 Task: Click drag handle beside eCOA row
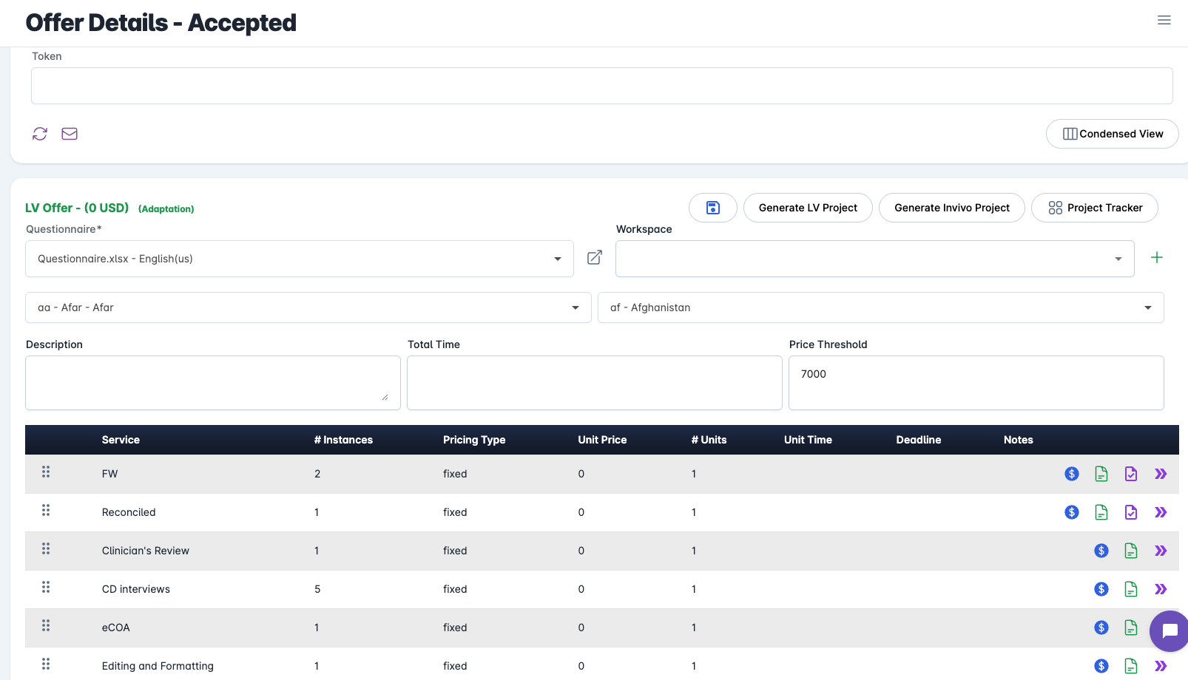coord(45,625)
